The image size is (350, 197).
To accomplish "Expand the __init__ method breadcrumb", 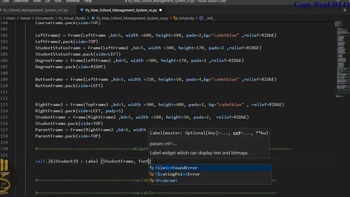I will click(x=210, y=18).
